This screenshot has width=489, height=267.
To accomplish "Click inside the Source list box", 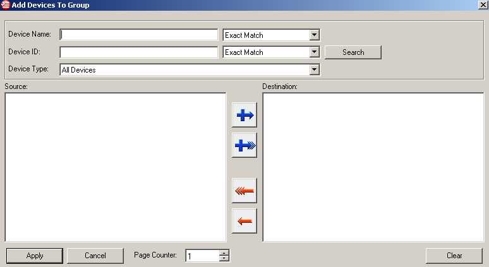I will click(x=115, y=167).
